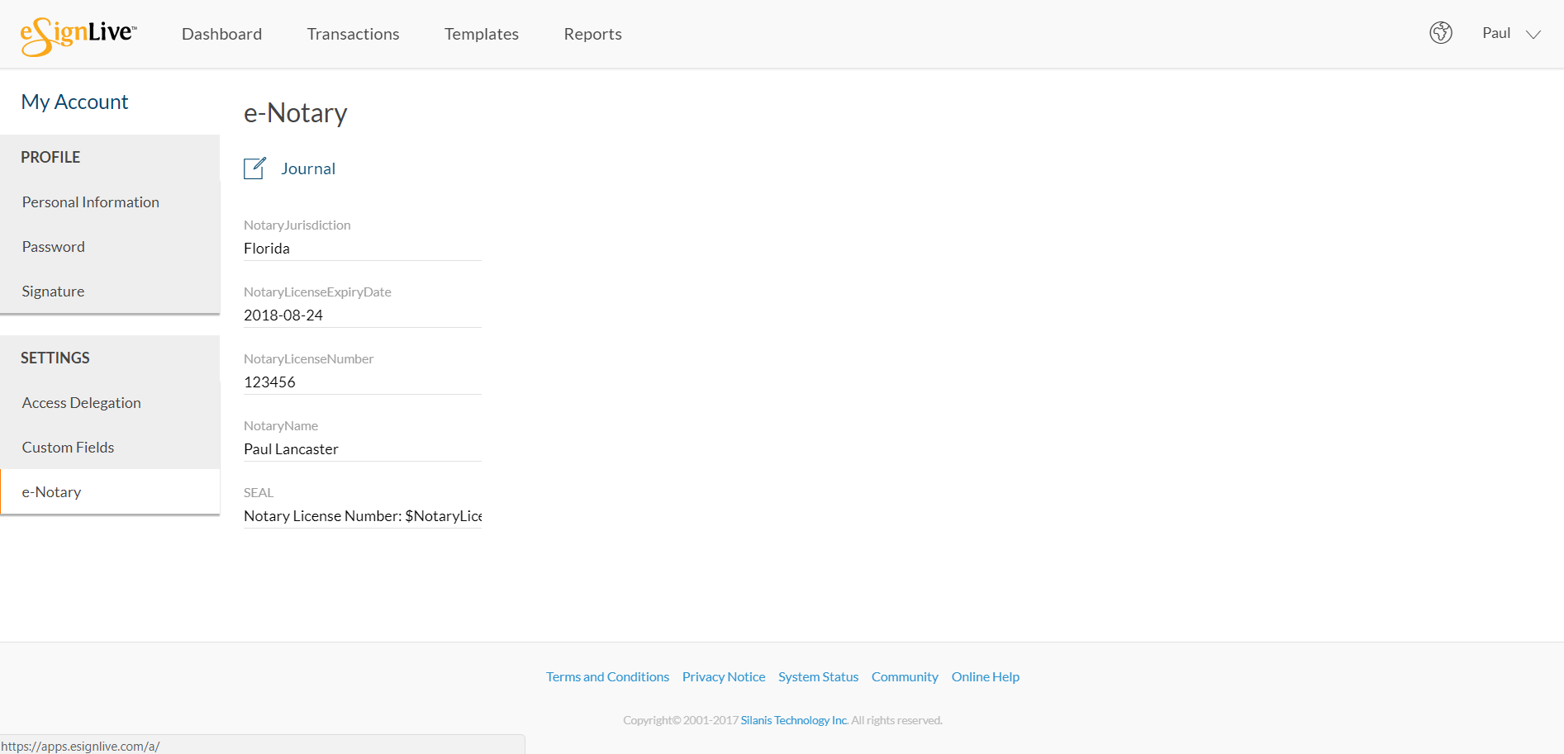This screenshot has width=1564, height=754.
Task: Select Password in the sidebar
Action: pos(110,247)
